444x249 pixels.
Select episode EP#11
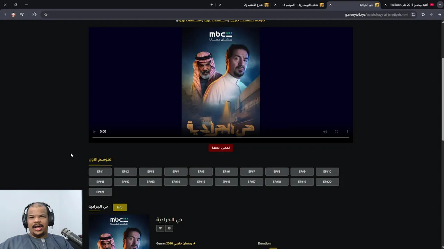pos(100,182)
